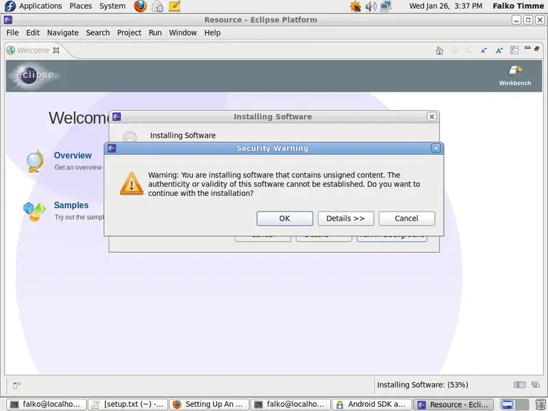Screen dimensions: 548x411
Task: Navigate back in Welcome view
Action: pyautogui.click(x=454, y=51)
